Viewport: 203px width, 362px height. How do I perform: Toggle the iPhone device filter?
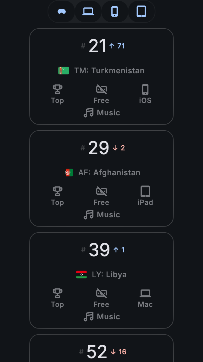tap(115, 12)
